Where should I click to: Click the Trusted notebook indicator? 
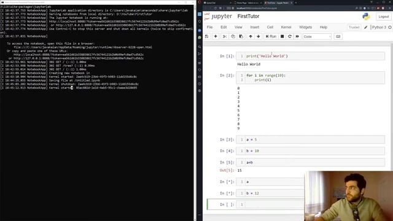[x=354, y=27]
